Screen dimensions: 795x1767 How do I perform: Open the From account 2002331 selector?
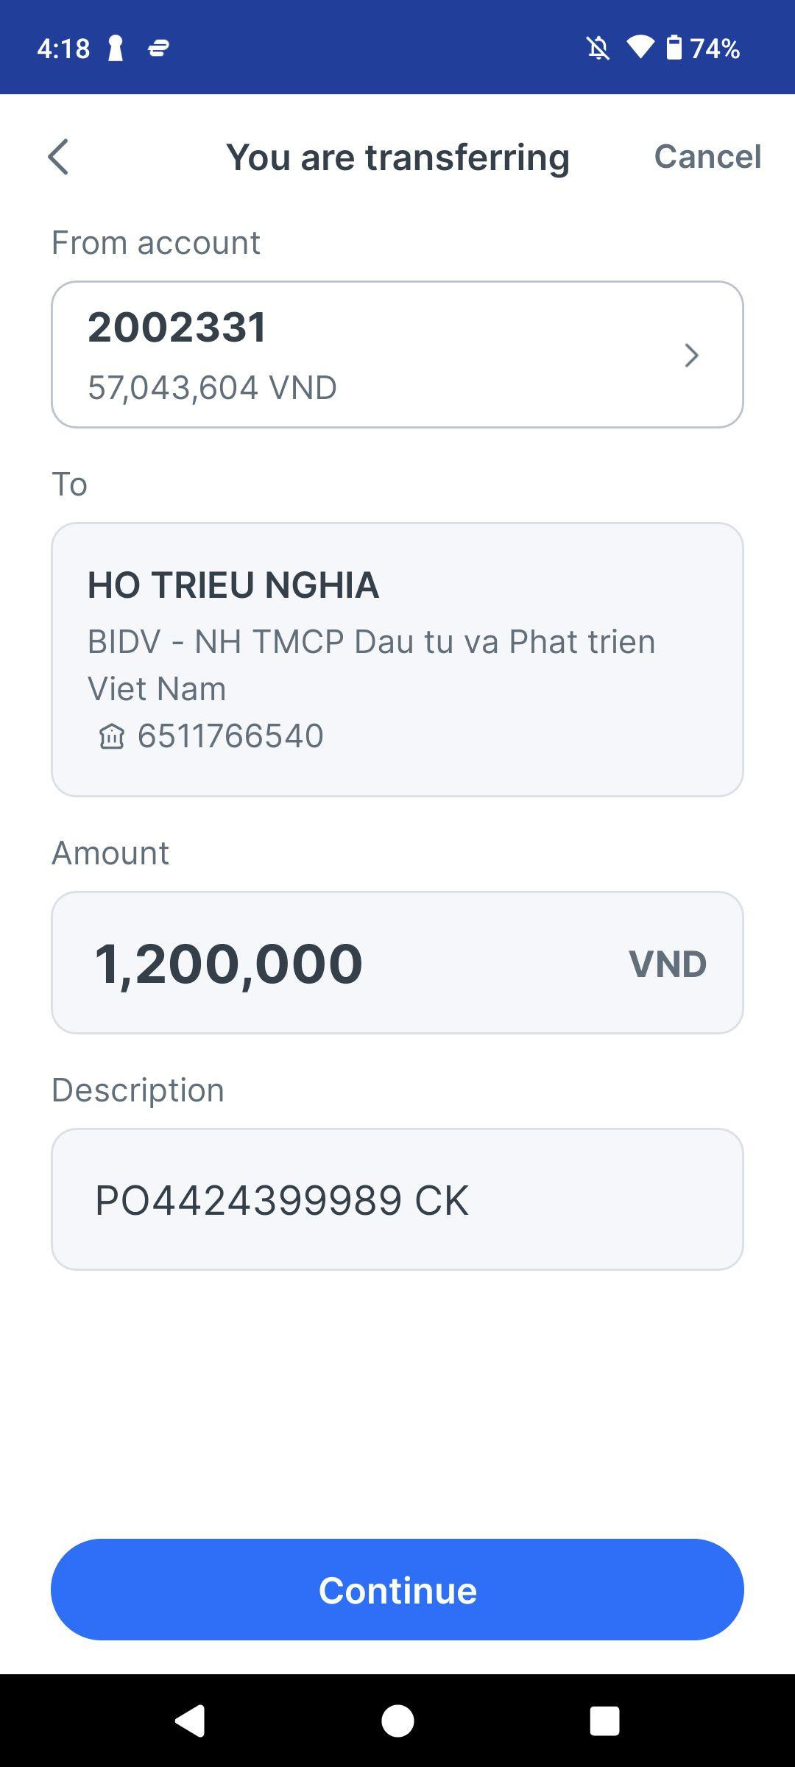[397, 354]
